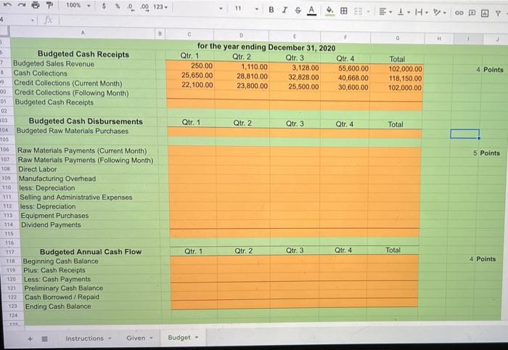The height and width of the screenshot is (350, 508).
Task: Select cell with value 25,650.00
Action: point(190,76)
